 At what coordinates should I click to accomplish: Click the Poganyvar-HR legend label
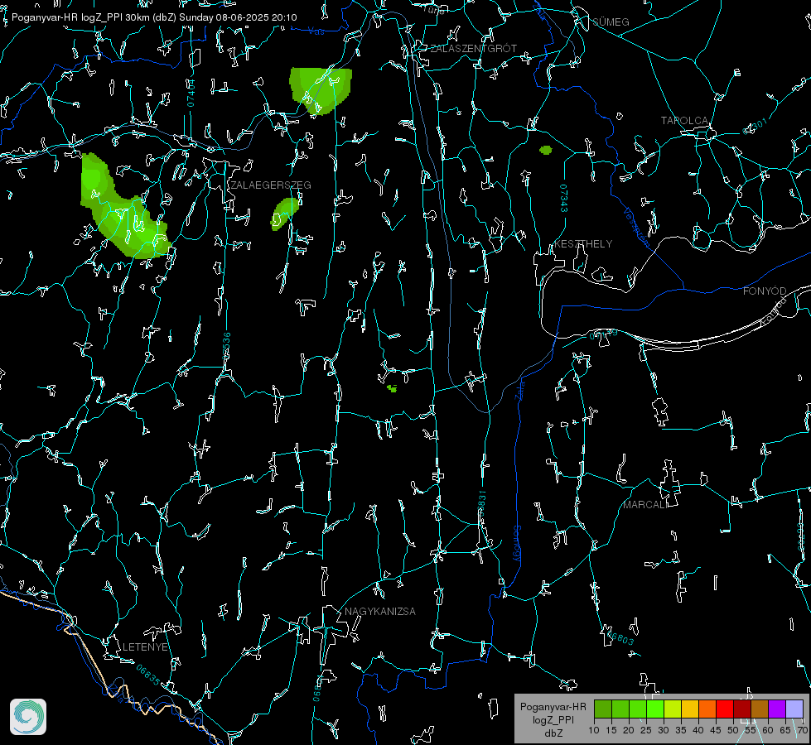click(553, 707)
